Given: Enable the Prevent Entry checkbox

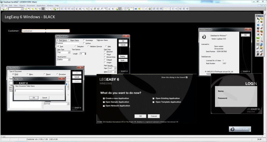Looking at the screenshot, I should [x=105, y=57].
